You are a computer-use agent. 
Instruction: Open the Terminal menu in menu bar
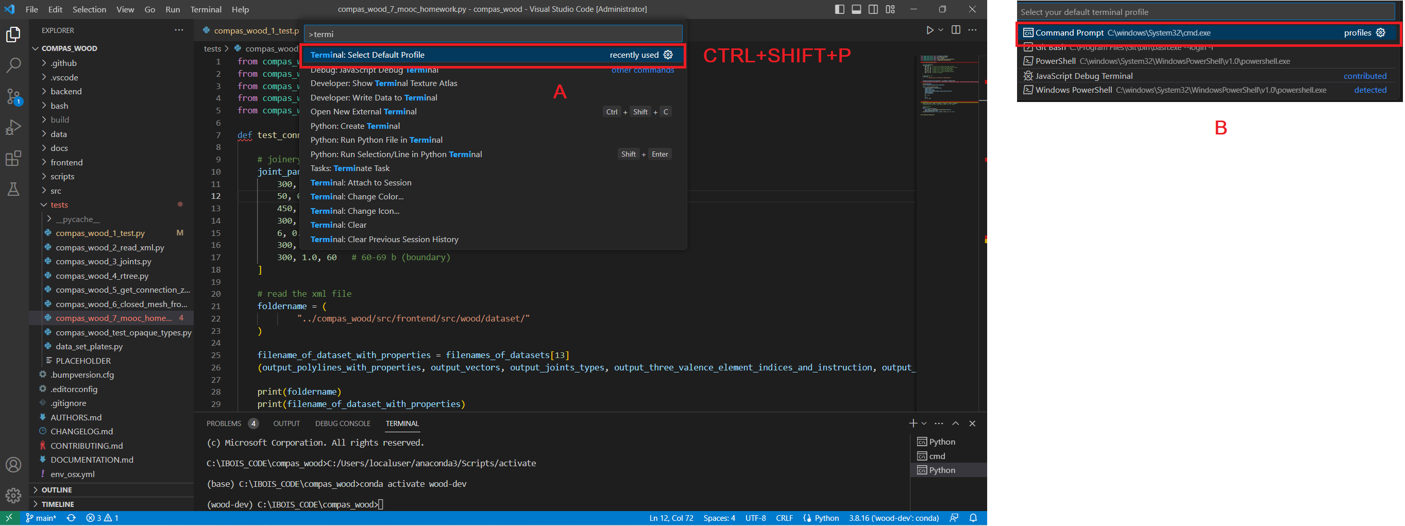point(206,9)
